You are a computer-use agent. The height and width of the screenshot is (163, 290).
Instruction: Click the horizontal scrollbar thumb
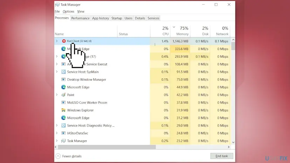tap(107, 147)
